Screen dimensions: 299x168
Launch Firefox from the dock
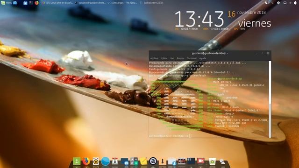pos(86,161)
